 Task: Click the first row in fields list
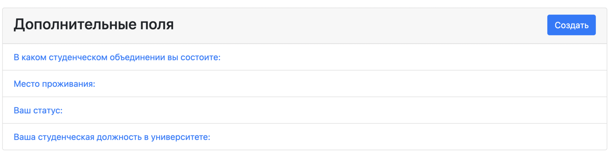tap(363, 57)
